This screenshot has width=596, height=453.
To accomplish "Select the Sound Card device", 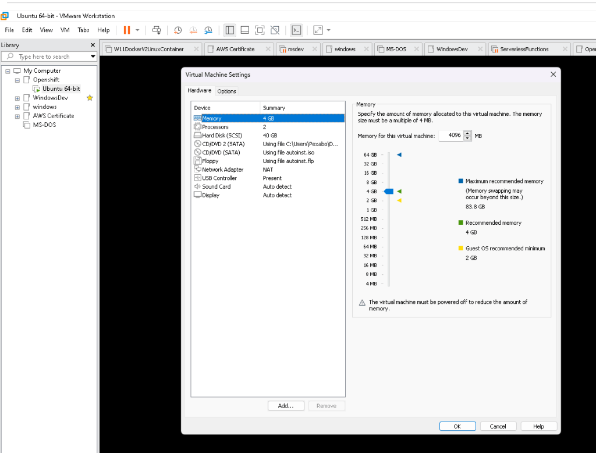I will pyautogui.click(x=269, y=187).
